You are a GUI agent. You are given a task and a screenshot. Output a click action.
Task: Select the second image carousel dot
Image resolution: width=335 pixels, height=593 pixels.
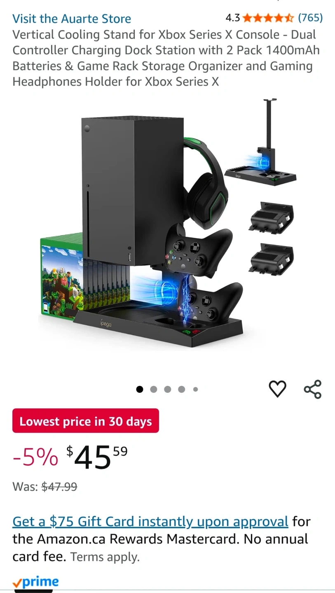pyautogui.click(x=154, y=389)
